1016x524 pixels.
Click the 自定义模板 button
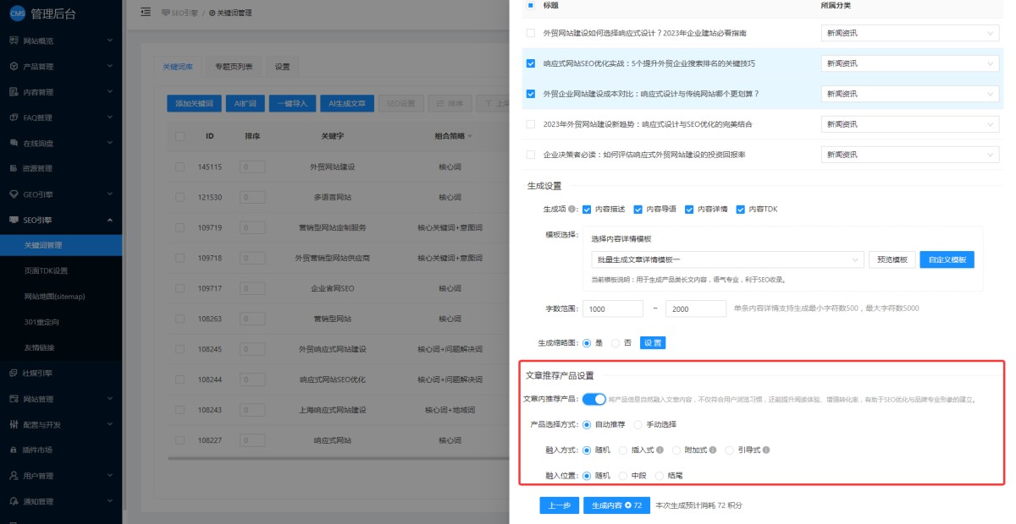(947, 259)
